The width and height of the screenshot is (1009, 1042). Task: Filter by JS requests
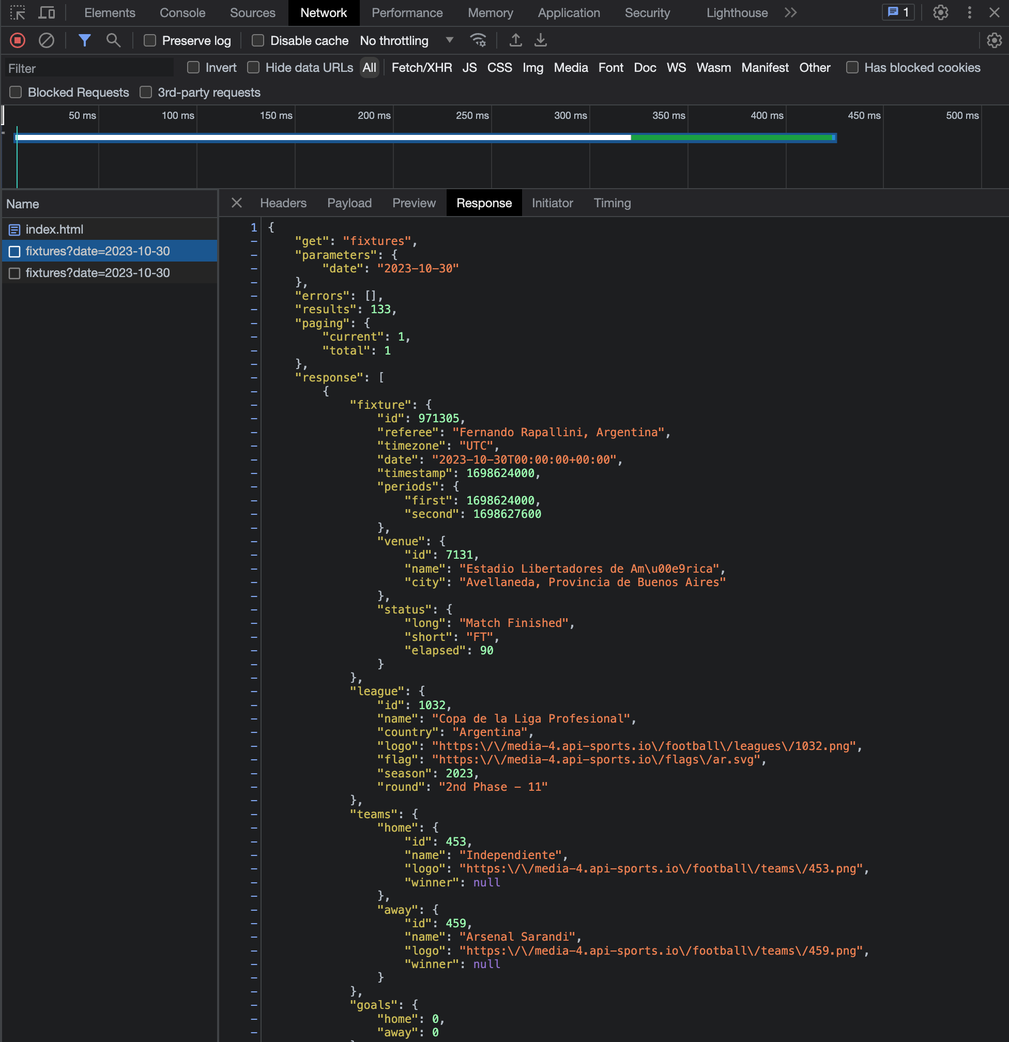469,68
